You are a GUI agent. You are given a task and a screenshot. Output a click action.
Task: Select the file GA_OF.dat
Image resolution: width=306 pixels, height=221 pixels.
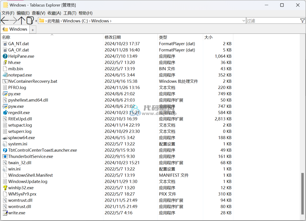(x=18, y=50)
